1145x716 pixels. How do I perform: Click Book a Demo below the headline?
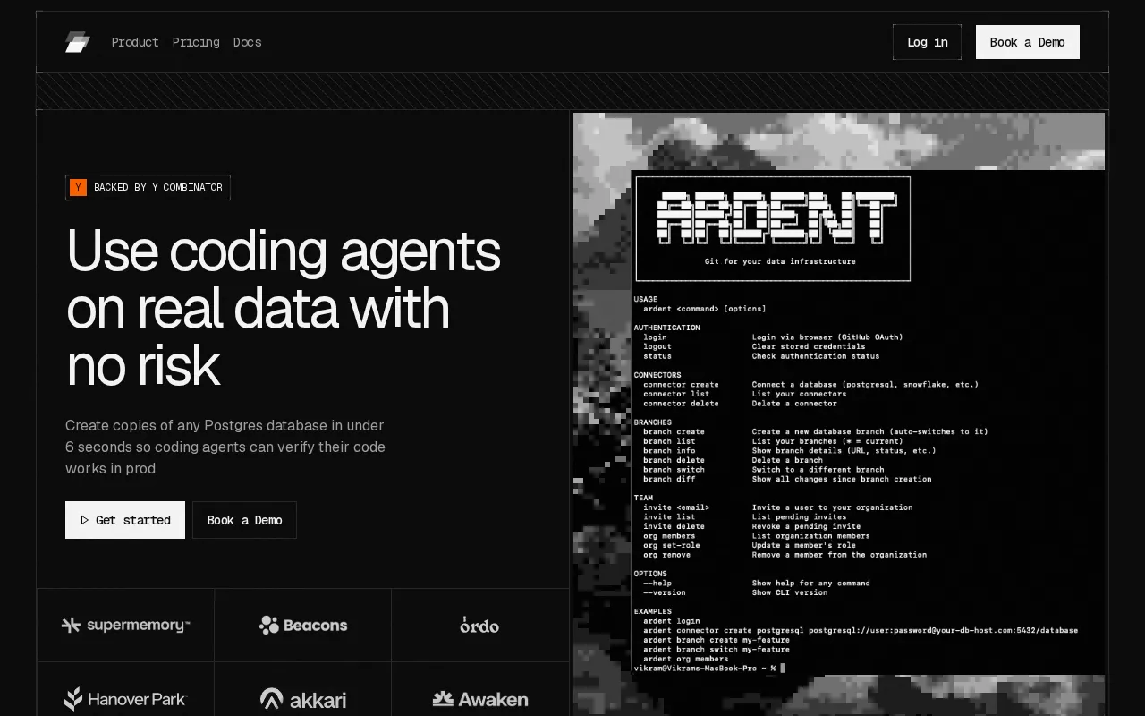click(244, 520)
